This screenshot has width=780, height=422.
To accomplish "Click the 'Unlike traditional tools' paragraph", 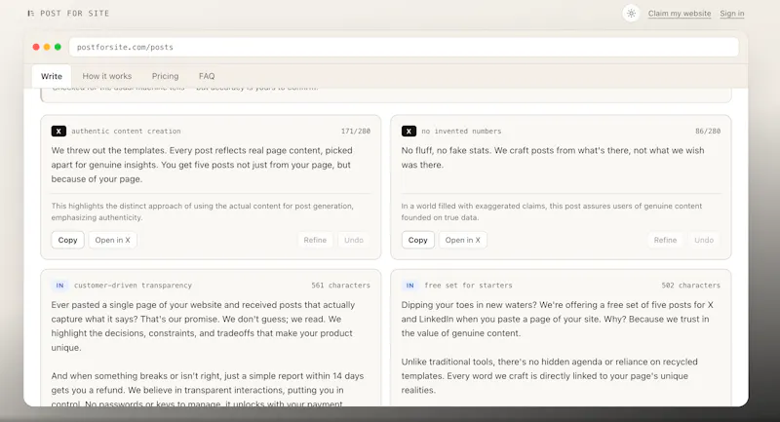I will point(550,376).
